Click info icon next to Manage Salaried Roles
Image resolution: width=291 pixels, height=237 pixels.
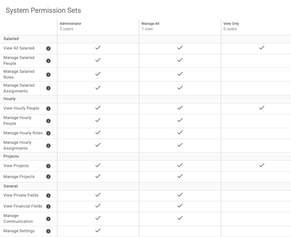[x=48, y=75]
